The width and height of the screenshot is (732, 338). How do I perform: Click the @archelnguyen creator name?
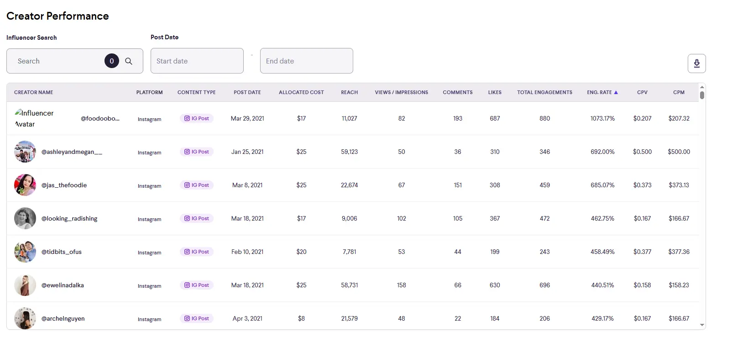pos(63,318)
